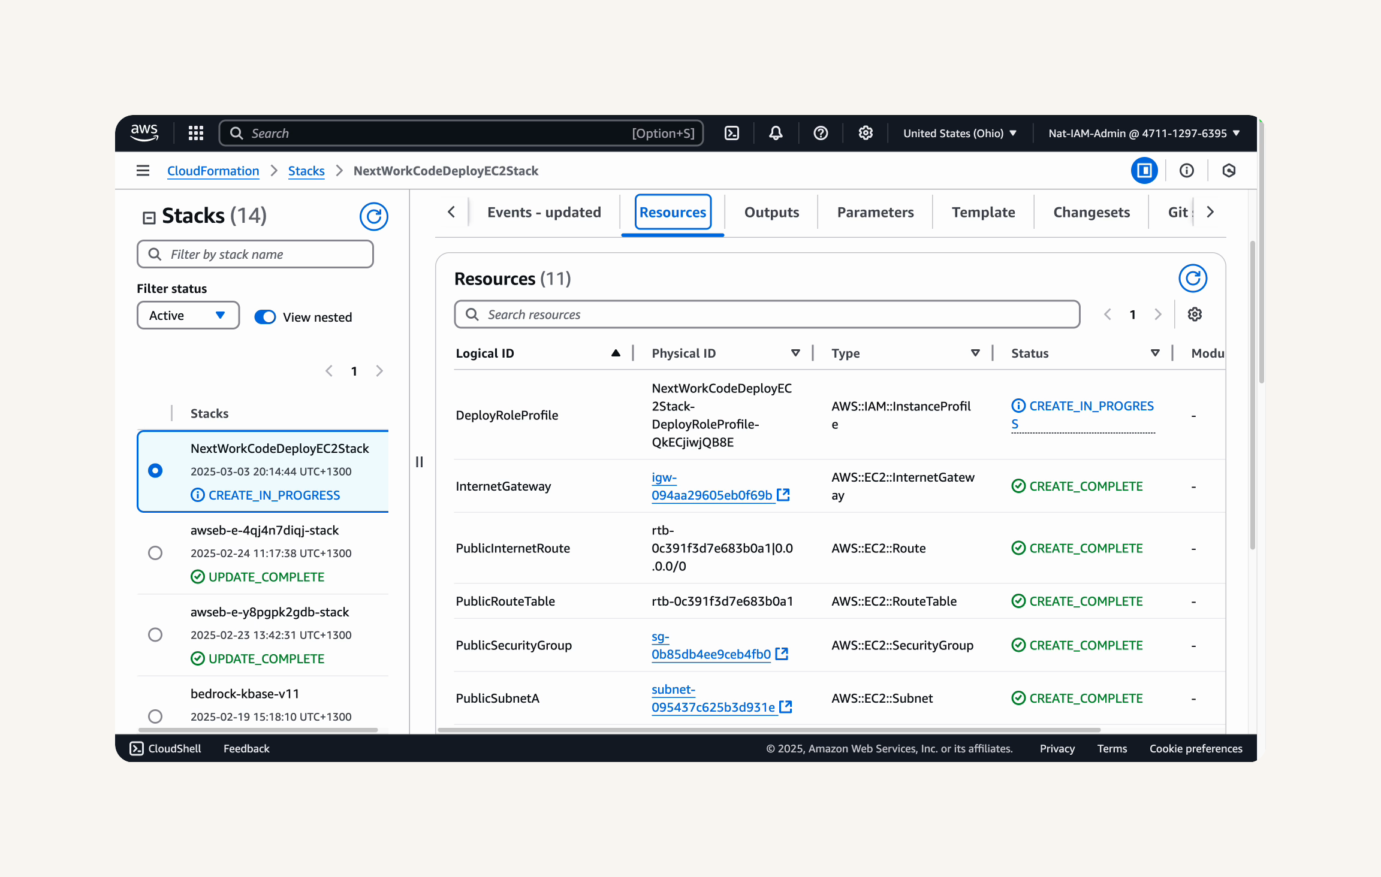1381x877 pixels.
Task: Open the info panel icon near breadcrumb
Action: click(1187, 171)
